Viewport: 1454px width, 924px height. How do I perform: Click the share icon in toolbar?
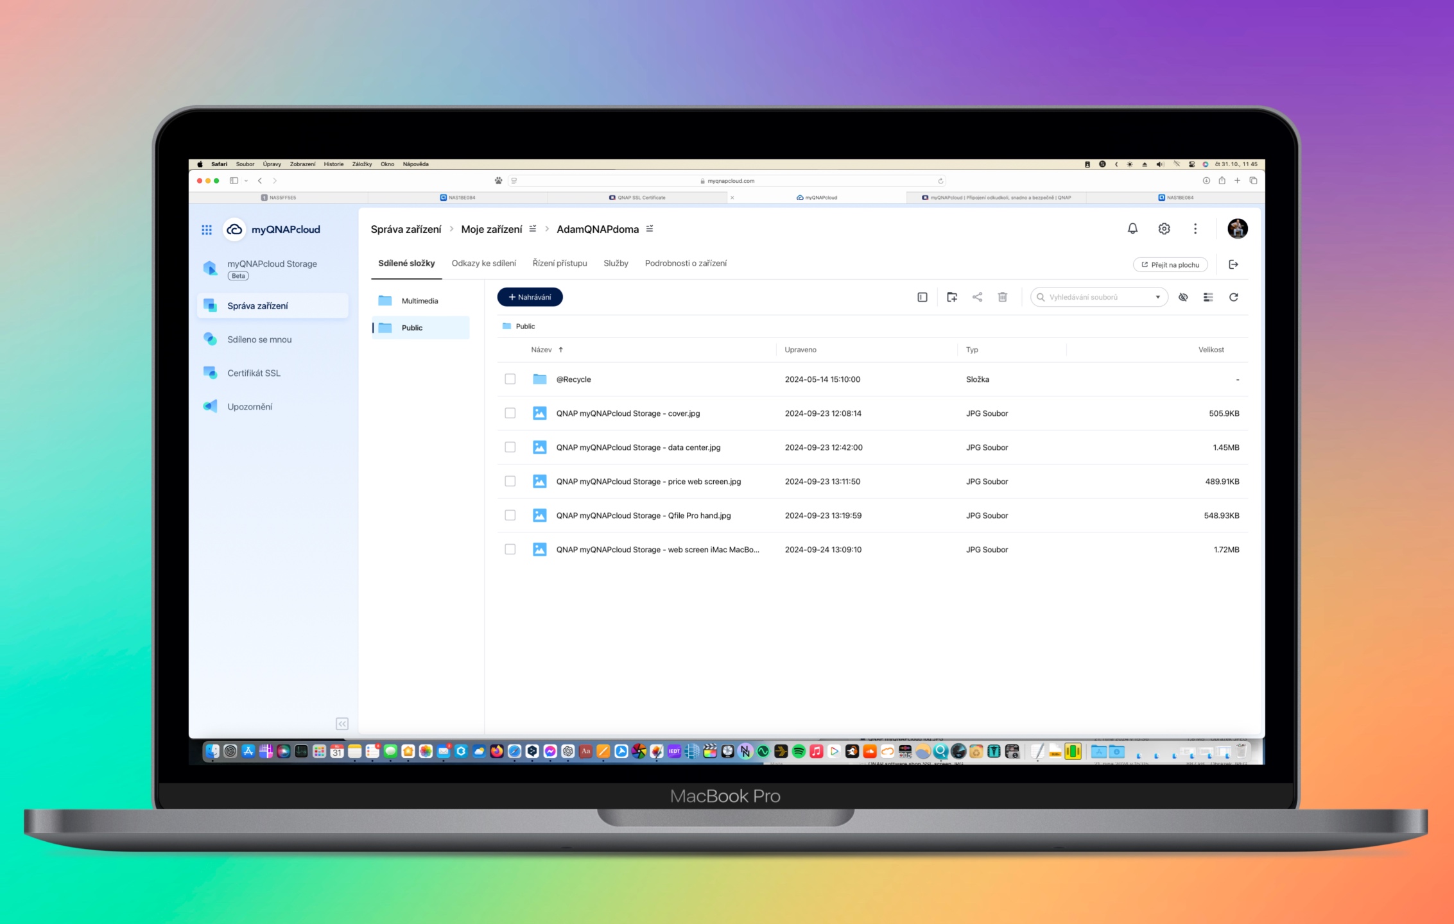coord(977,297)
